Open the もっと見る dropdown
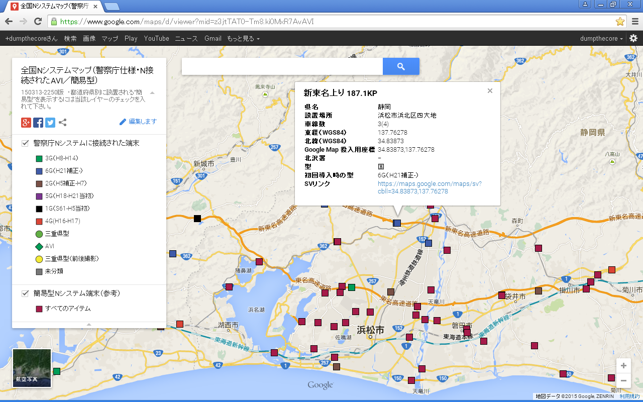This screenshot has width=643, height=402. [x=243, y=38]
